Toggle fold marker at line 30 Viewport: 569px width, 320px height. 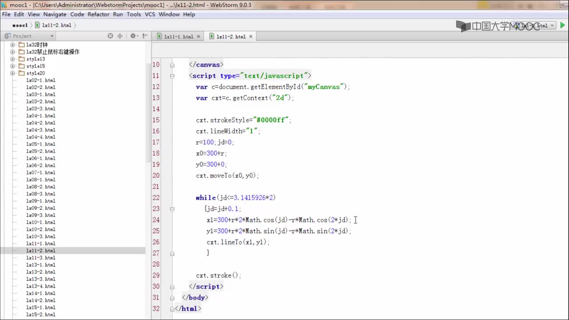point(172,287)
